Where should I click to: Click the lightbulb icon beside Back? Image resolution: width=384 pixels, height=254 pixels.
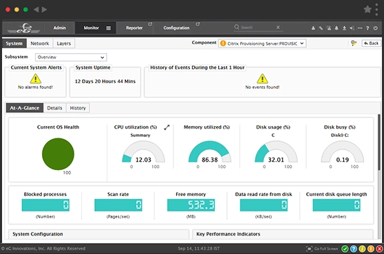354,43
